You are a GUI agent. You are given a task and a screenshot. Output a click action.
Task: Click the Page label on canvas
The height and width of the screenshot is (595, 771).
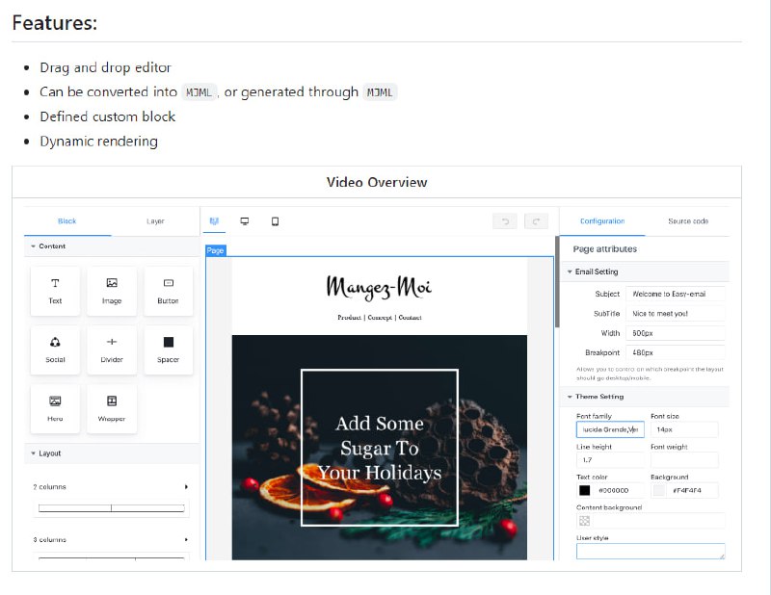216,250
